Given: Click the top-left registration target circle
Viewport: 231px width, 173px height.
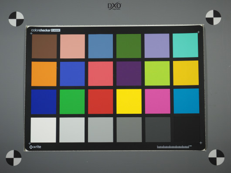Looking at the screenshot, I should click(x=16, y=19).
